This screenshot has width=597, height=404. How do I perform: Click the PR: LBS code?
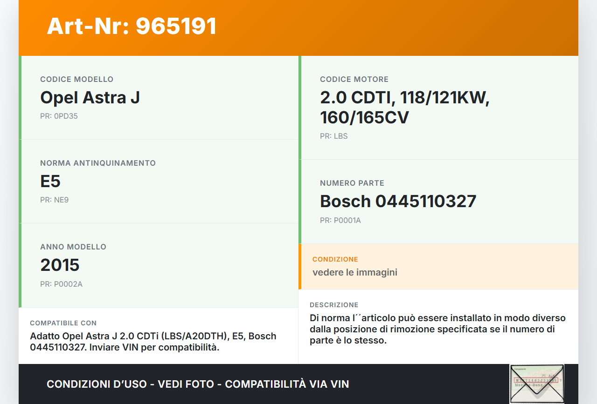coord(333,136)
